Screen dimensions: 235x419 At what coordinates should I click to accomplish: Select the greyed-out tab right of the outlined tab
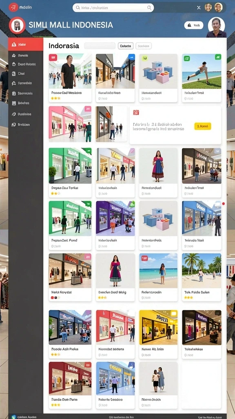[144, 46]
